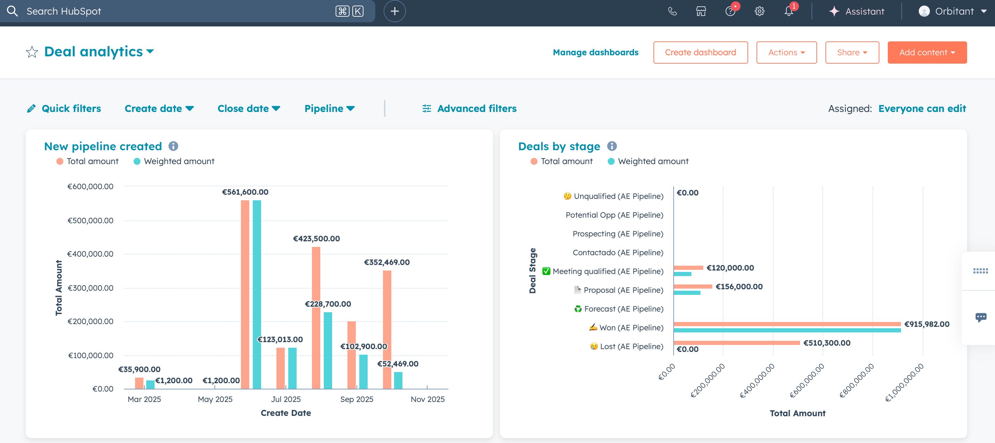The height and width of the screenshot is (443, 995).
Task: Click the phone calling icon
Action: [673, 11]
